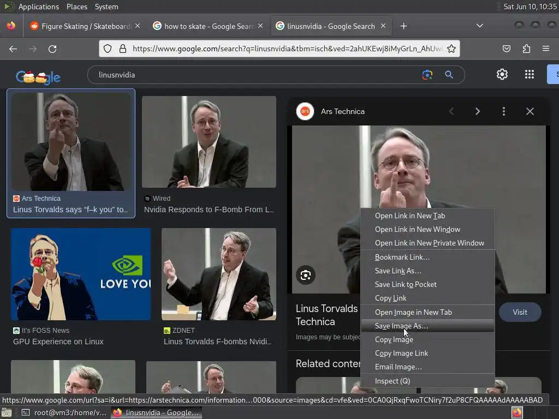Image resolution: width=559 pixels, height=419 pixels.
Task: Open the tracking protection shield icon
Action: pyautogui.click(x=108, y=49)
